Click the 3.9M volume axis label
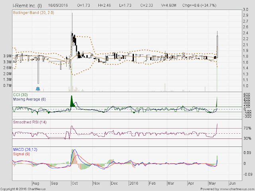This screenshot has width=255, height=191. pyautogui.click(x=7, y=56)
